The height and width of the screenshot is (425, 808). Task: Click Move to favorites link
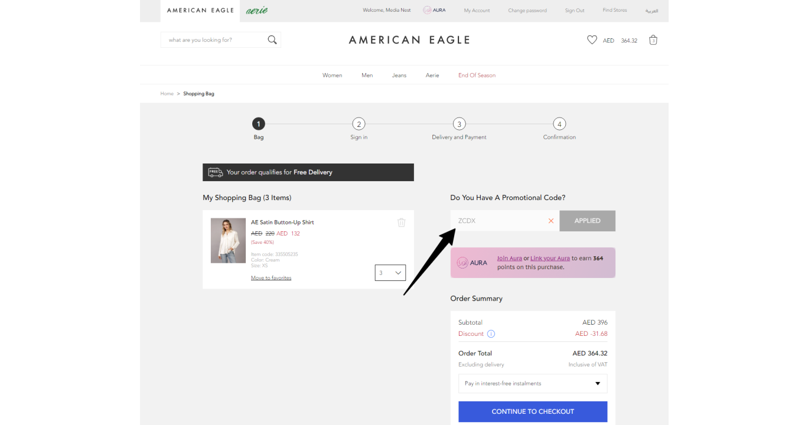coord(271,278)
